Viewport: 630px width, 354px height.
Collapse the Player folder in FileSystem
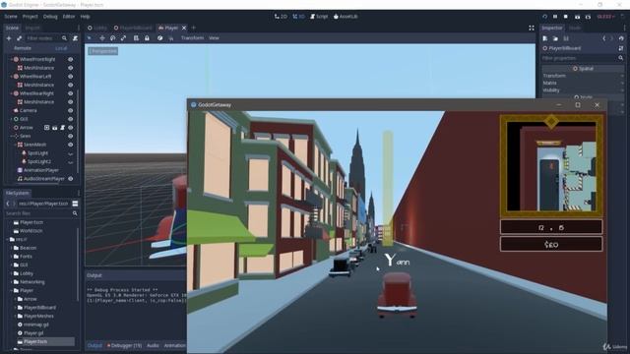click(x=11, y=290)
